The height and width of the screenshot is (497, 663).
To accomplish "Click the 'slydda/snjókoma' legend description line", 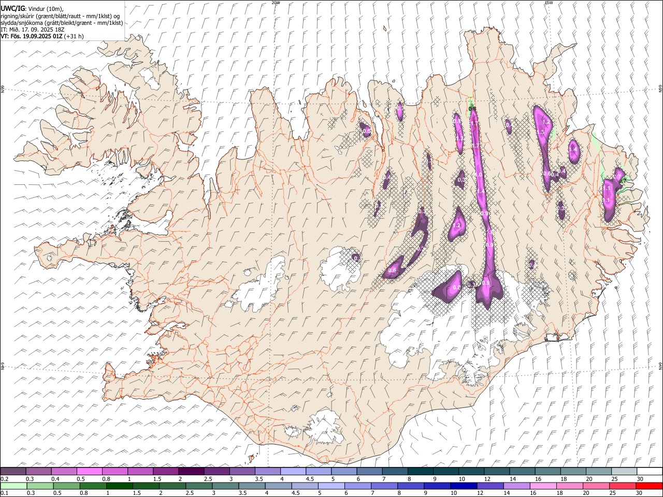I will point(62,23).
